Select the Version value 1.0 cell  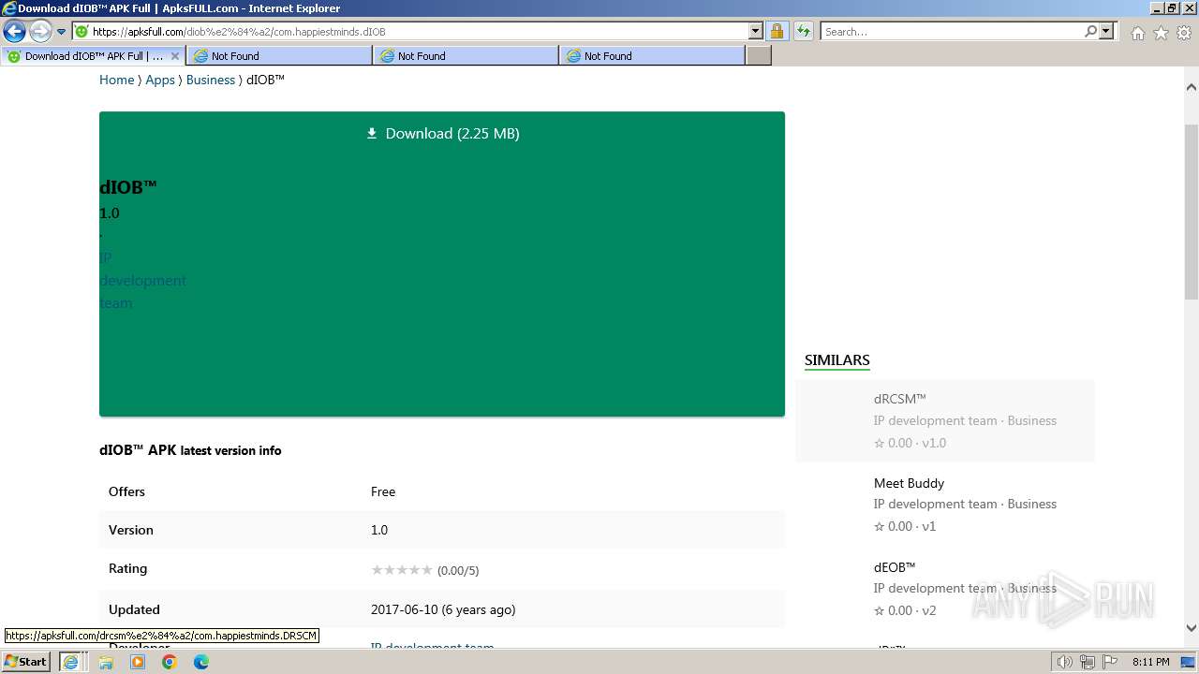point(379,530)
